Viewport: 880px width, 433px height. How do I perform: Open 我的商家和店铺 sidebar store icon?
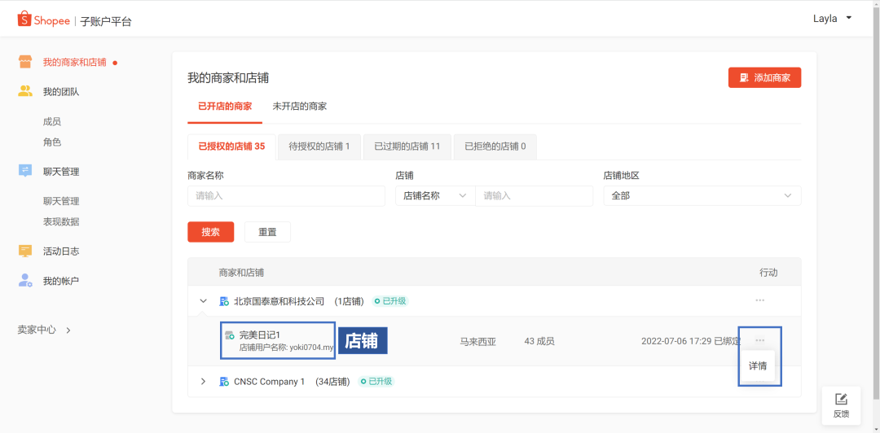pos(25,62)
